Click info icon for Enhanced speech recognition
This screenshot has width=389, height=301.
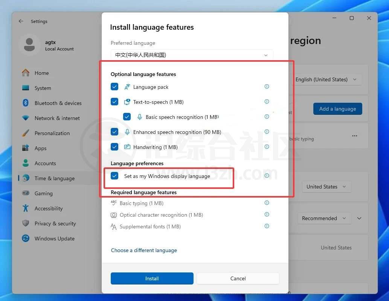click(267, 132)
